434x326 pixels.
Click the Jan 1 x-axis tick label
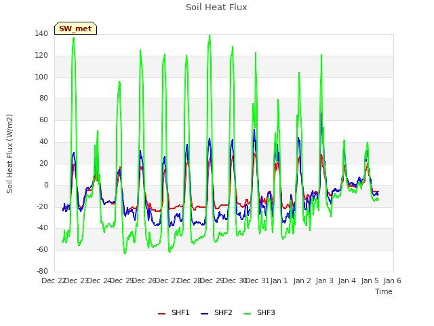[279, 280]
